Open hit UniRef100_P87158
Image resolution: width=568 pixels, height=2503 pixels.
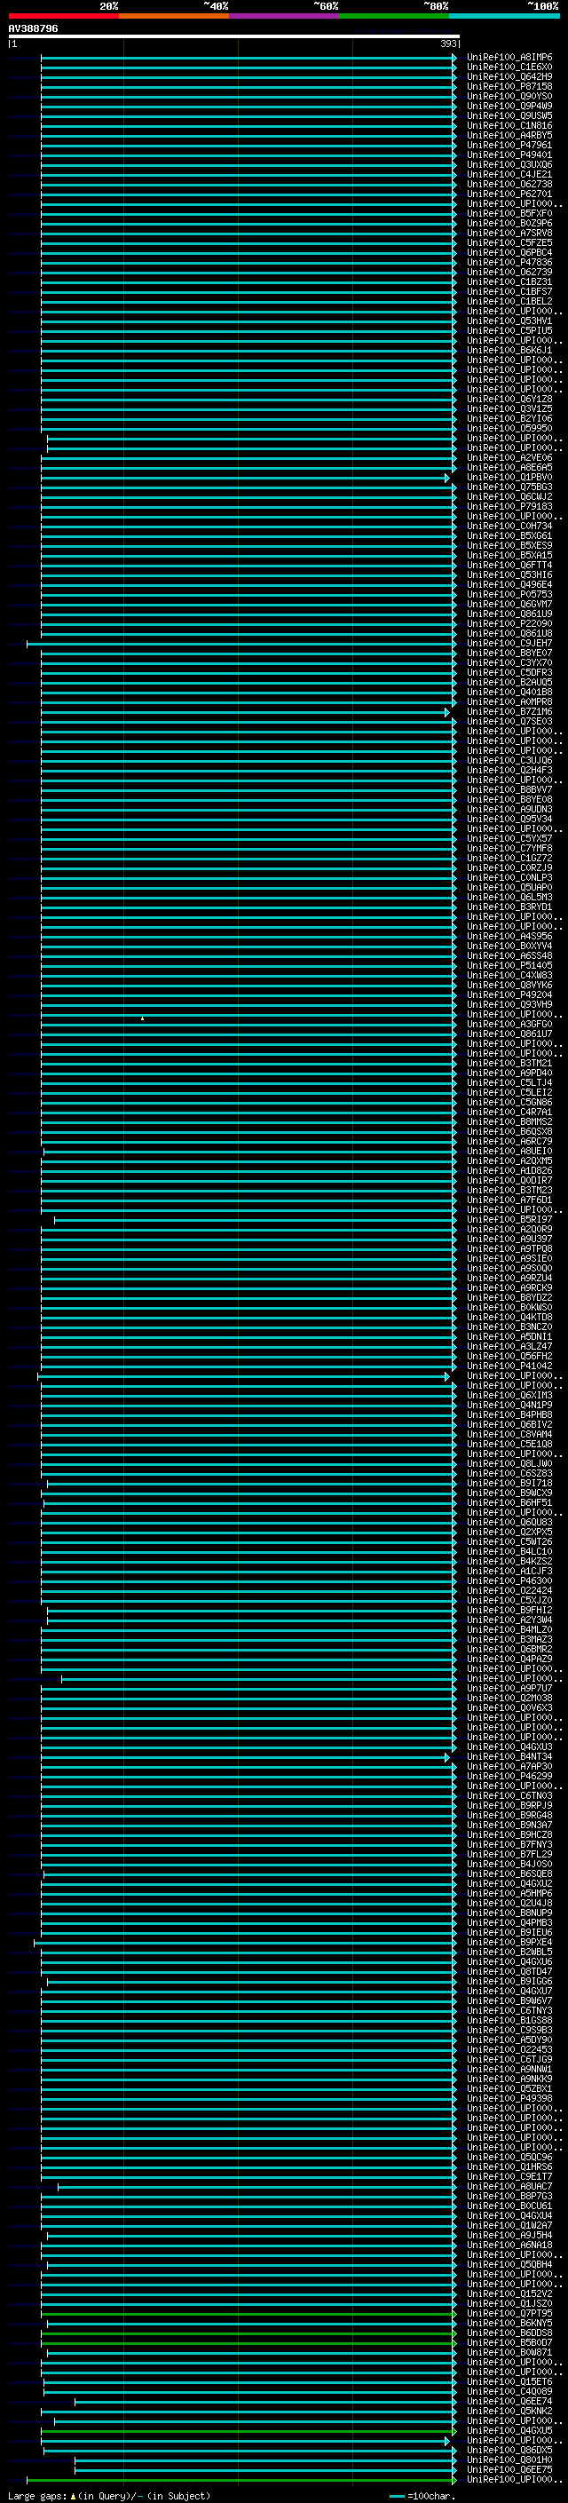click(x=509, y=86)
